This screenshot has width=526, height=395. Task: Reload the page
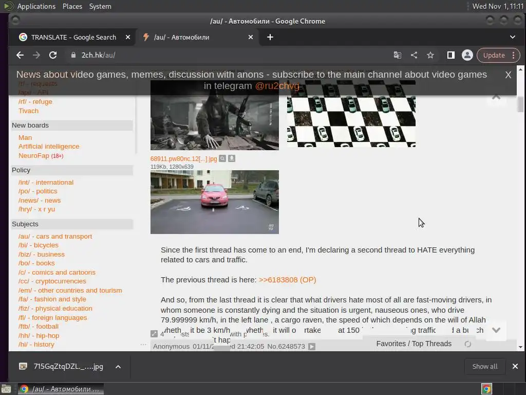(53, 55)
